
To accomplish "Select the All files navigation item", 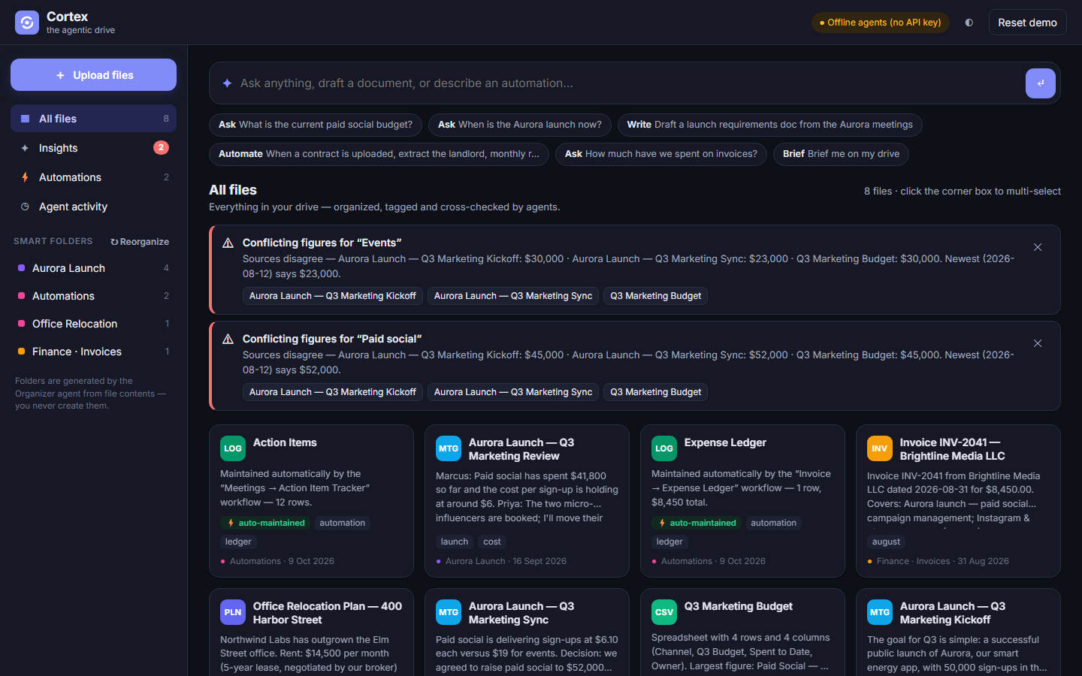I will (x=93, y=119).
